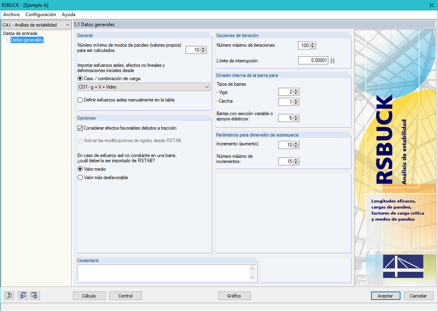438x312 pixels.
Task: Open the Archivo menu
Action: [x=12, y=15]
